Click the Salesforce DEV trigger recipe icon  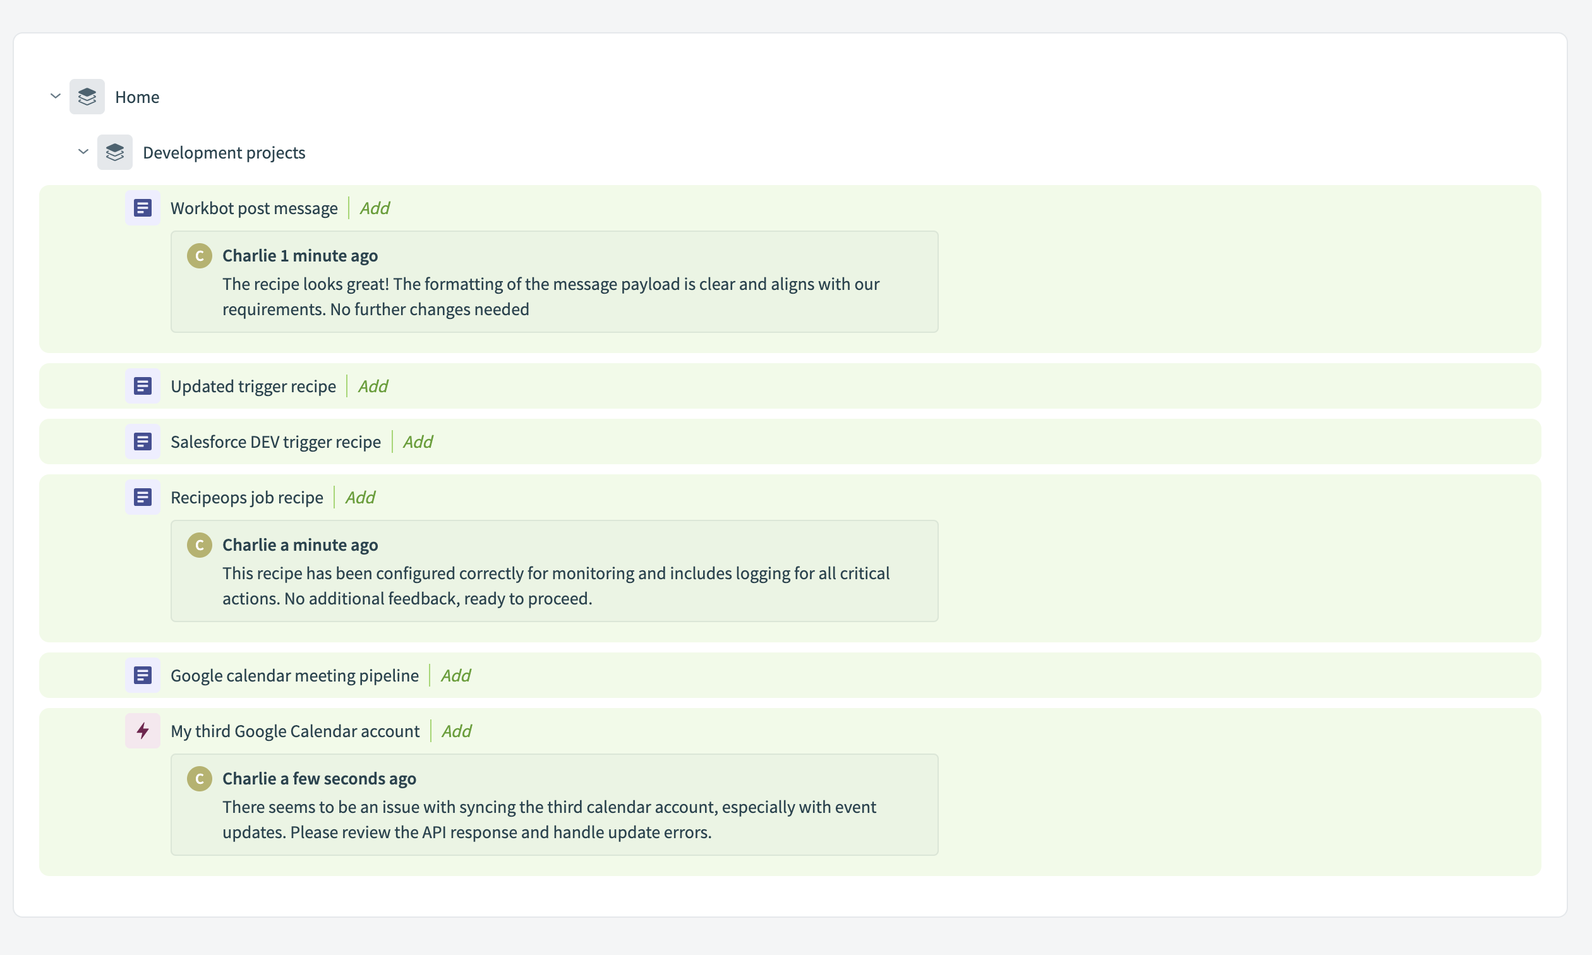coord(142,441)
